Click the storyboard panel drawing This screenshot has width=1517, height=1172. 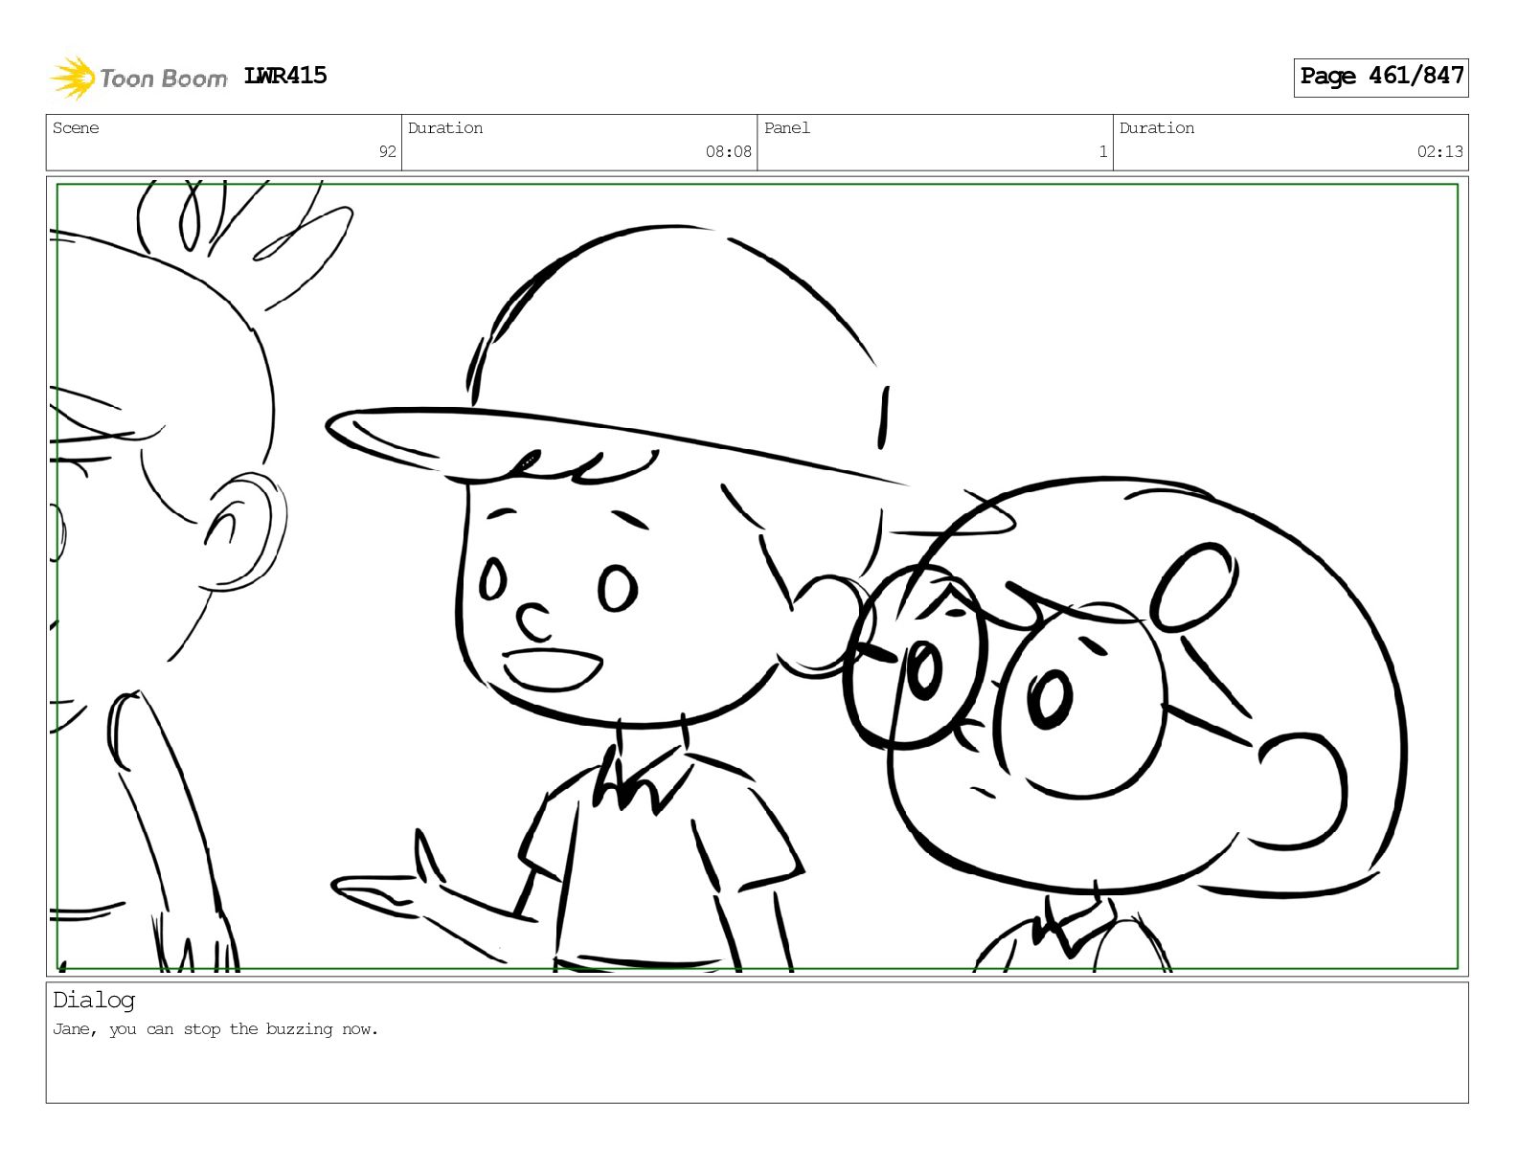[x=757, y=576]
